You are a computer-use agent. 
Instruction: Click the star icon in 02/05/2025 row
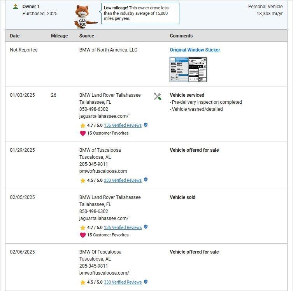82,228
